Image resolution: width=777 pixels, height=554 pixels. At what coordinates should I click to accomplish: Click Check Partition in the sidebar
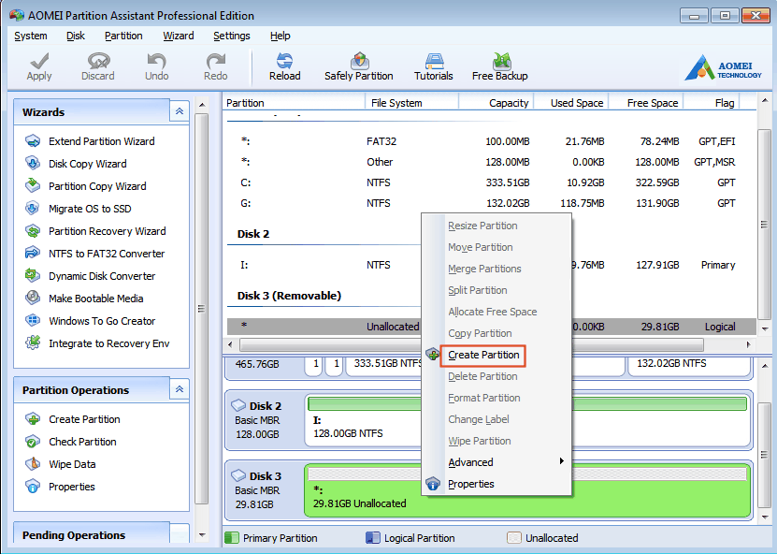82,442
